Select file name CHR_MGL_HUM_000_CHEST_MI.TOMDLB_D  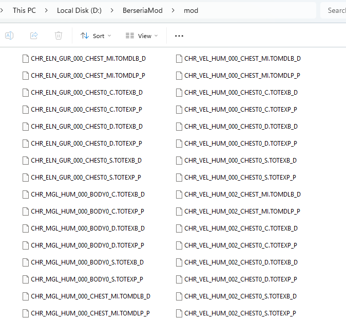pyautogui.click(x=90, y=296)
